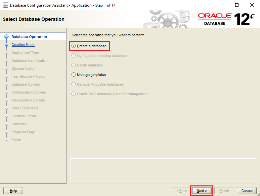Click Finish step in sidebar
This screenshot has width=260, height=196.
16,140
